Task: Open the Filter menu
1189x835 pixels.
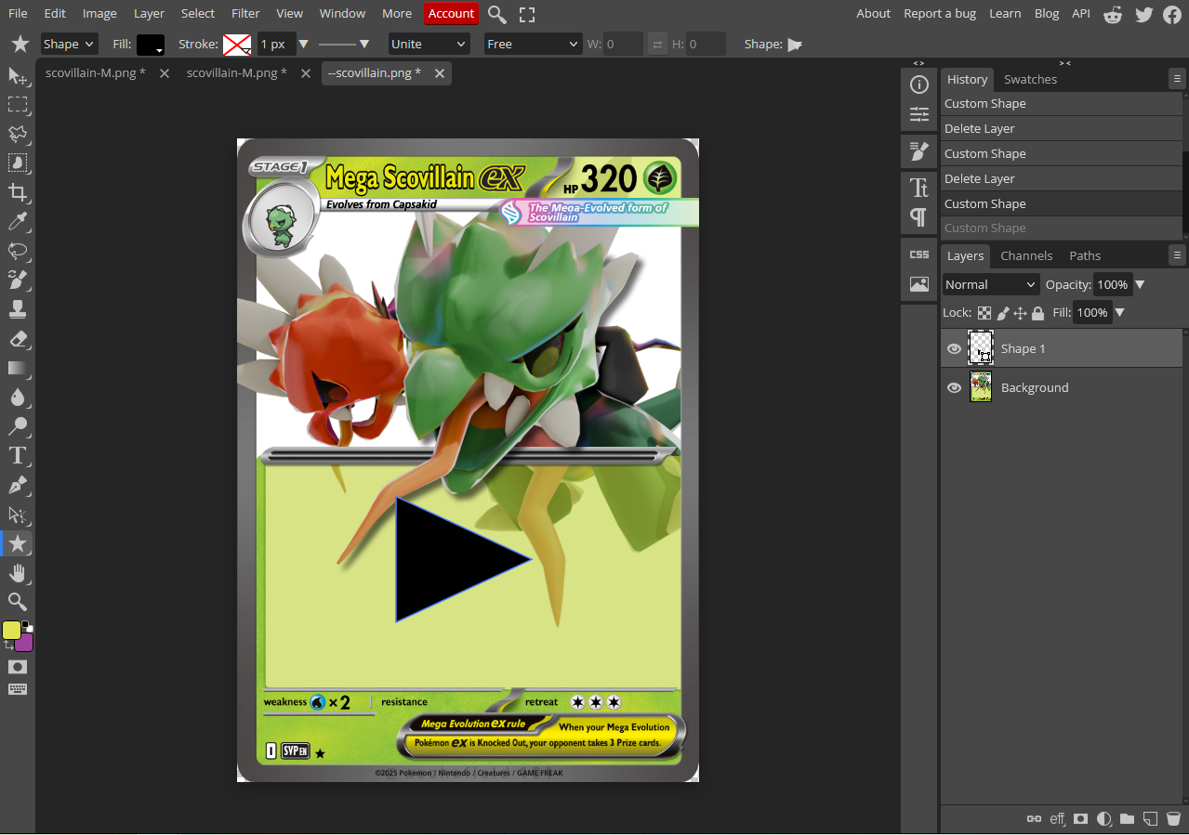Action: pos(245,13)
